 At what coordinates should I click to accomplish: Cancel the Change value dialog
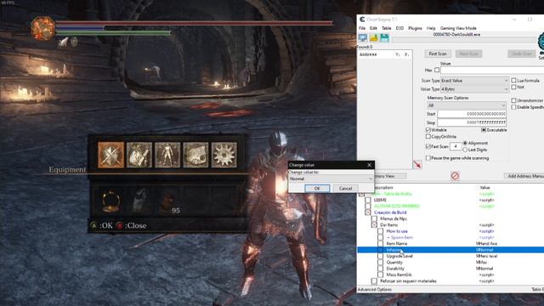[345, 189]
